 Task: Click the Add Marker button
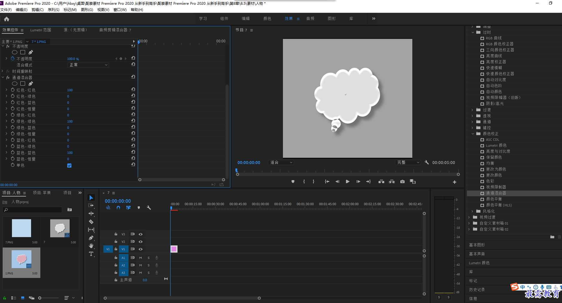tap(293, 182)
